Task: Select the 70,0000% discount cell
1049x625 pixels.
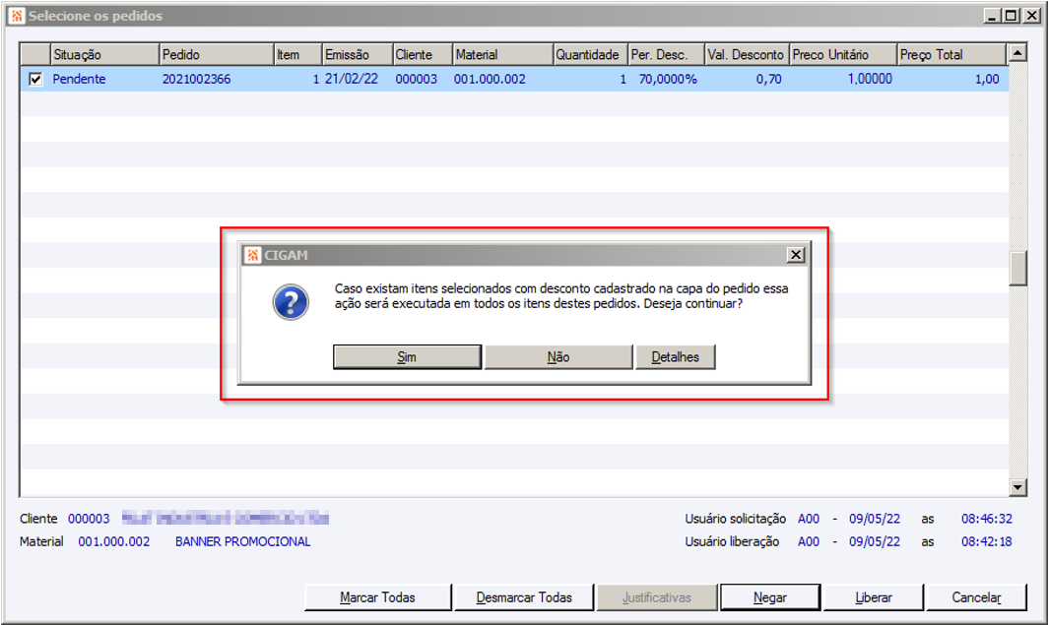Action: tap(668, 79)
